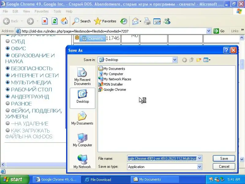Open the СУБД category link
Viewport: 245px width, 184px height.
point(18,41)
